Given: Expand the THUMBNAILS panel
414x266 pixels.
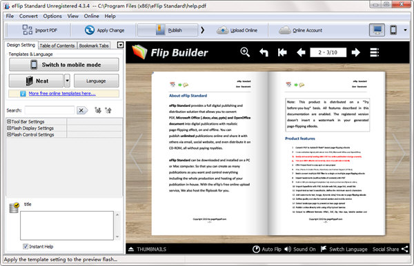Looking at the screenshot, I should (147, 249).
